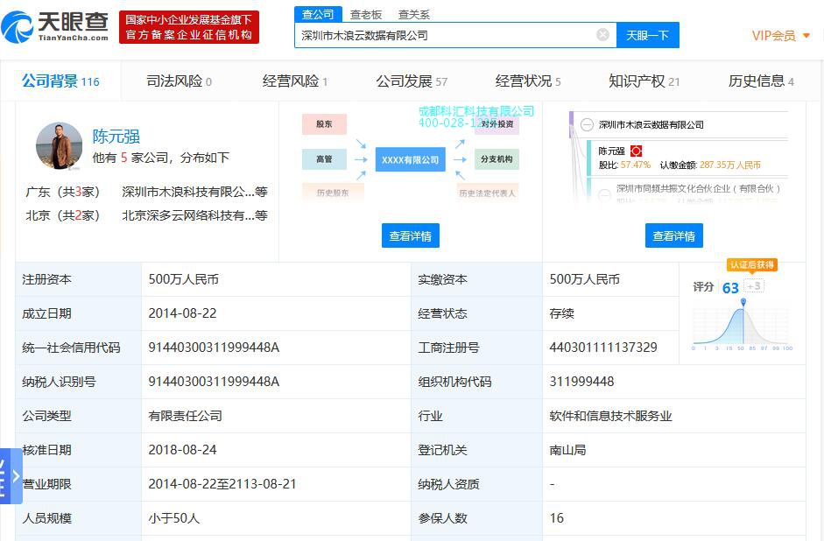Image resolution: width=824 pixels, height=541 pixels.
Task: Switch to the 查老板 search tab
Action: click(x=366, y=15)
